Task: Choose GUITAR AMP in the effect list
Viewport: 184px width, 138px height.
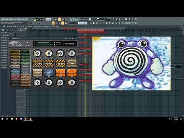Action: point(15,85)
